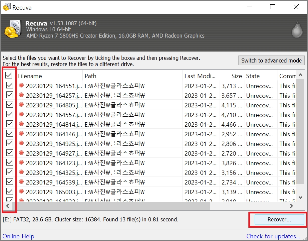Sort by Comment column header
308x241 pixels.
coord(287,76)
